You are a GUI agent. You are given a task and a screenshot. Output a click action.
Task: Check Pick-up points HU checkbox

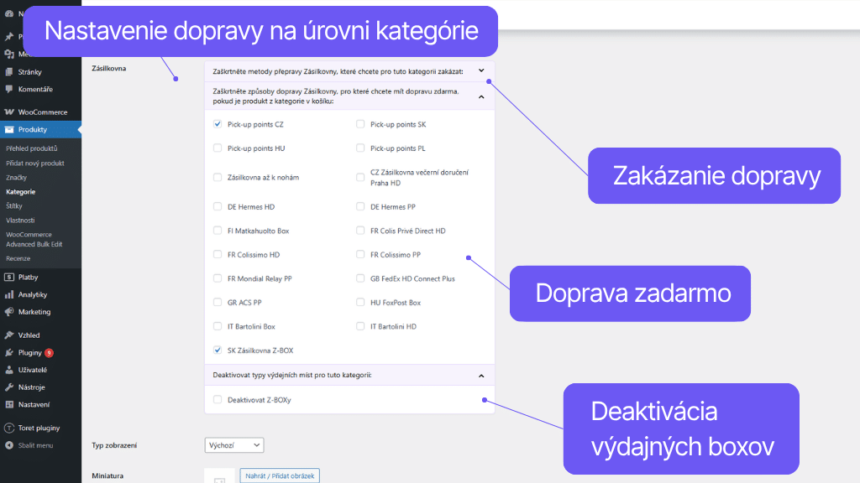click(218, 148)
